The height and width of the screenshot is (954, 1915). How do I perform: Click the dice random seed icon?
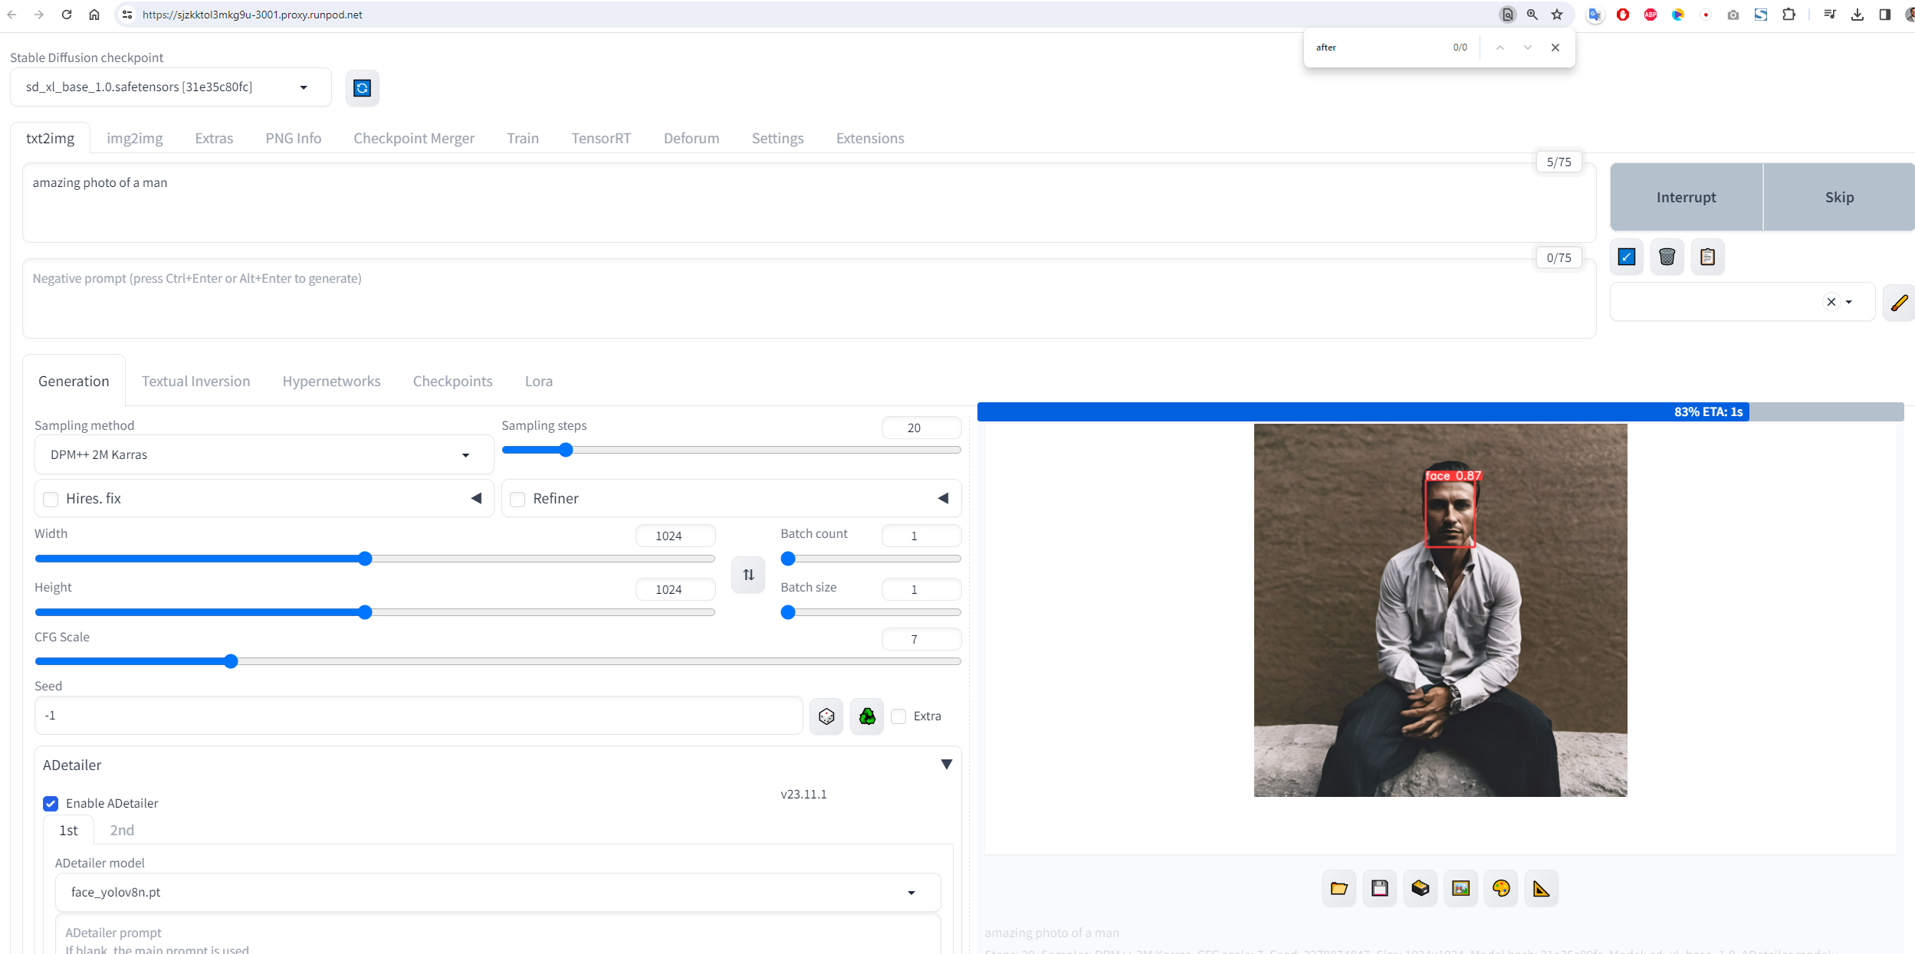826,716
